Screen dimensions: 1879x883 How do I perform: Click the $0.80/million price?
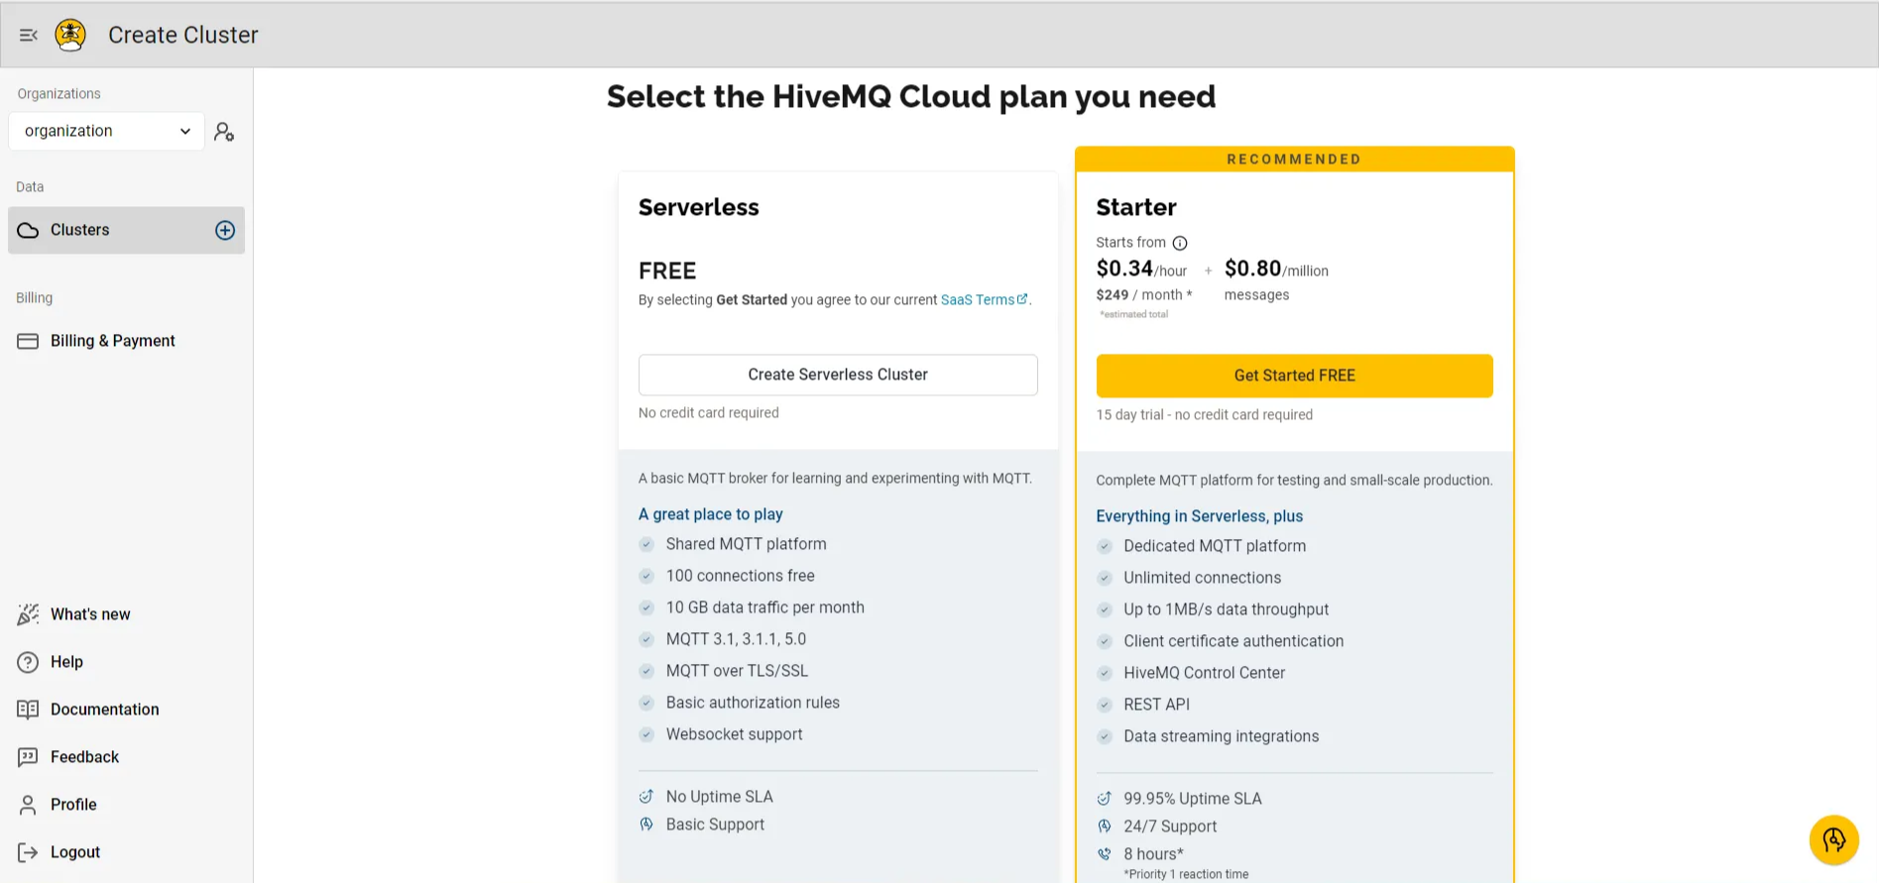tap(1276, 269)
